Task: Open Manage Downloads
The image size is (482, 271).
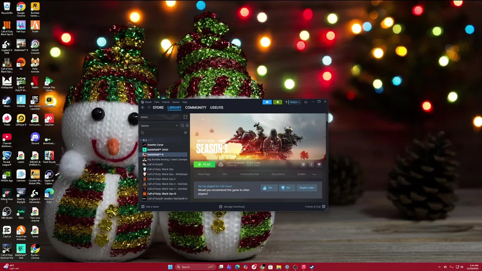Action: tap(232, 207)
